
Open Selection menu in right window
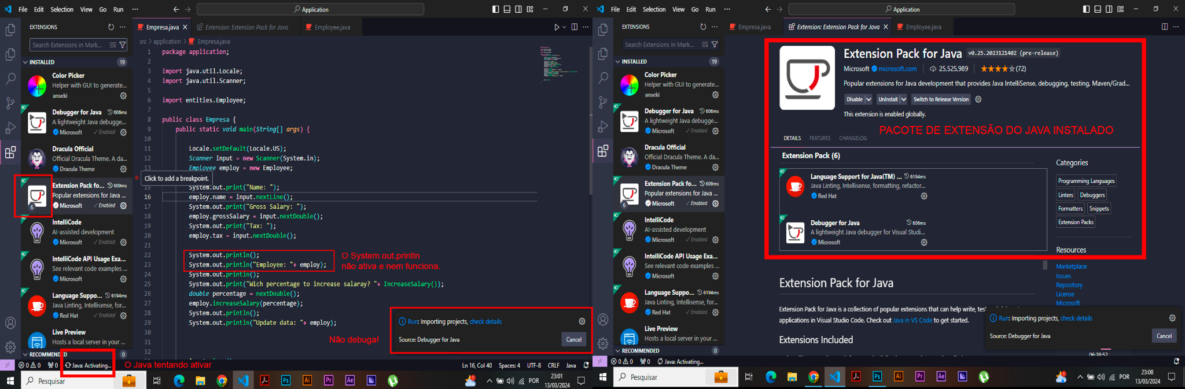(x=654, y=9)
